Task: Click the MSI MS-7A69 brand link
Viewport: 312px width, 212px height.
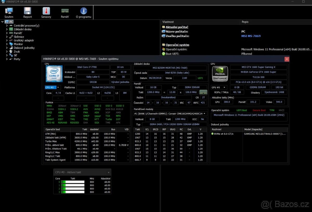Action: tap(251, 36)
